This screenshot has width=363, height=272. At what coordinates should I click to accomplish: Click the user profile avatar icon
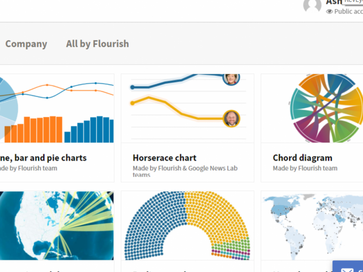(312, 6)
